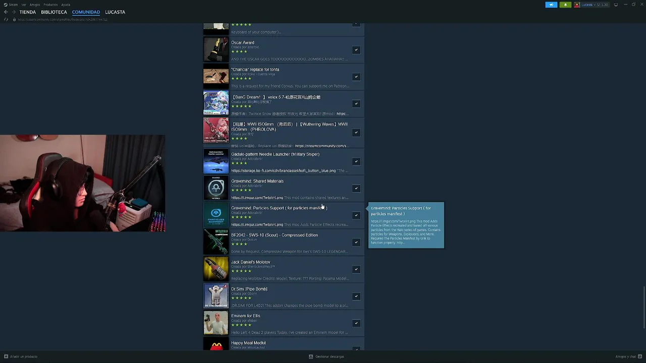The height and width of the screenshot is (363, 646).
Task: Toggle the Jack Daniel's Molotov checkbox
Action: point(356,269)
